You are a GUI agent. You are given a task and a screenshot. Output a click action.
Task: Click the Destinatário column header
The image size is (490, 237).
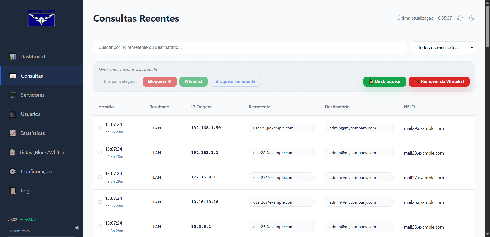point(337,107)
